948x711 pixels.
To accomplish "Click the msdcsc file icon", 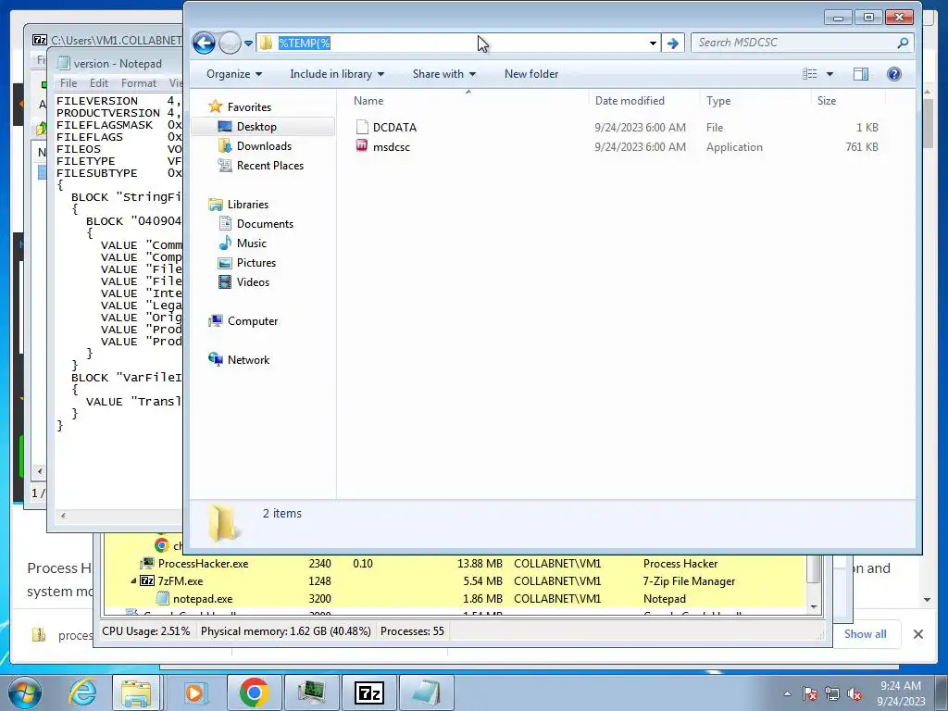I will 362,145.
